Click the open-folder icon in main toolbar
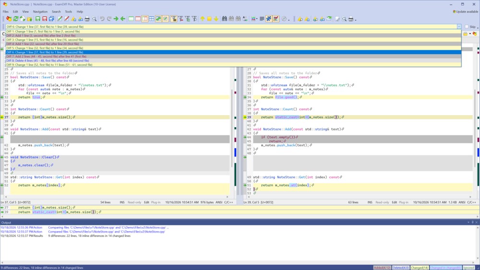The image size is (480, 270). (x=29, y=19)
